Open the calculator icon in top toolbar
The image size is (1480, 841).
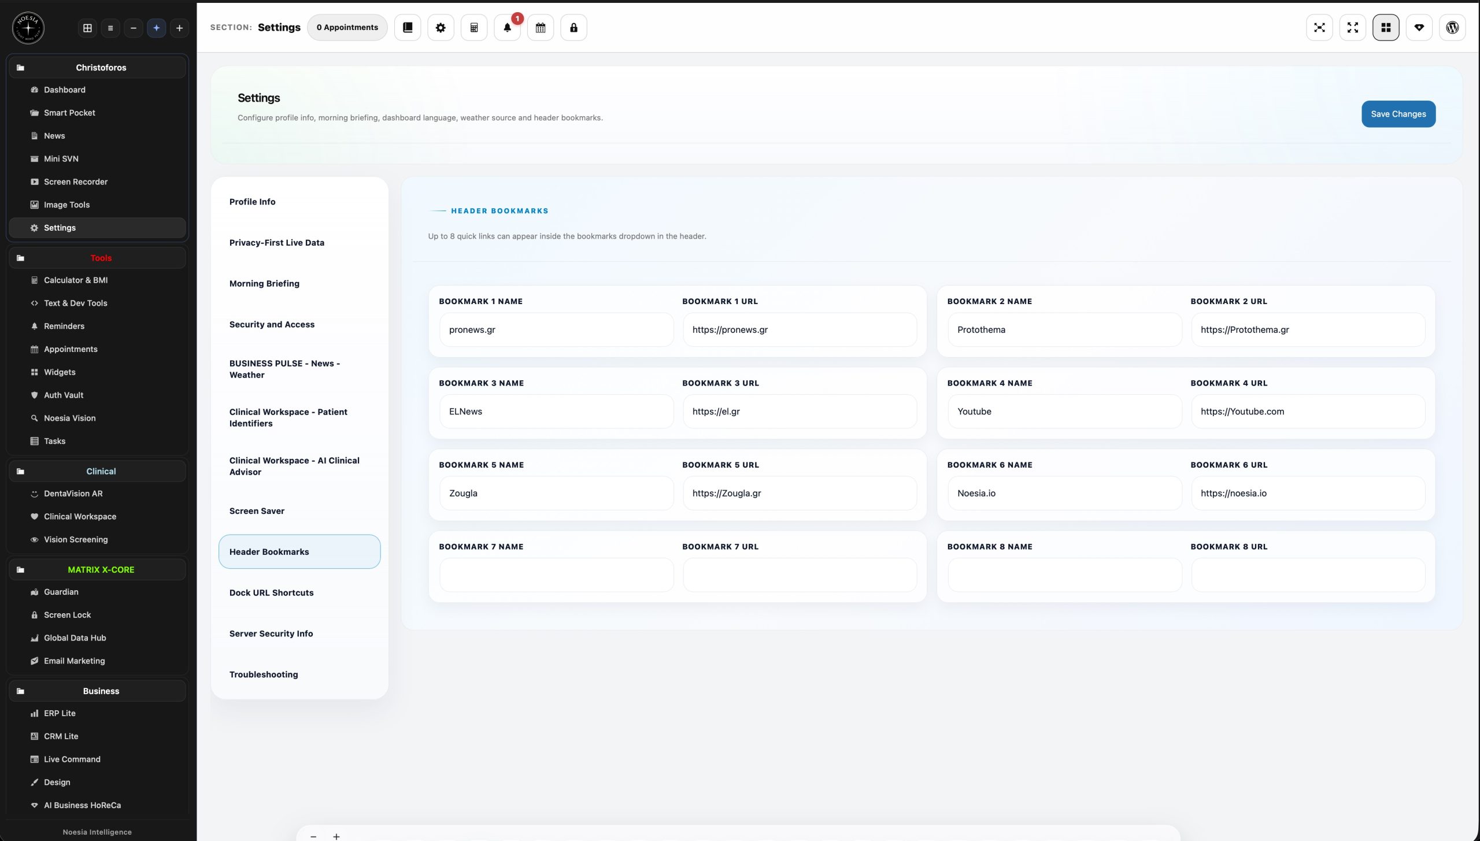[x=474, y=27]
